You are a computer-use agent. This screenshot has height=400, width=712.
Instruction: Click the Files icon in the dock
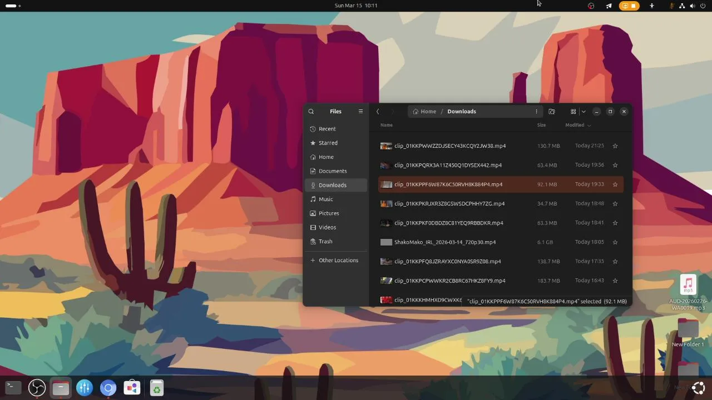pyautogui.click(x=61, y=388)
